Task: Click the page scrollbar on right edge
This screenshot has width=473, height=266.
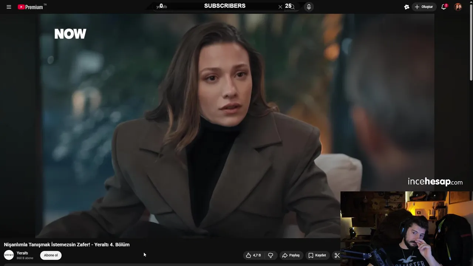Action: pyautogui.click(x=471, y=44)
